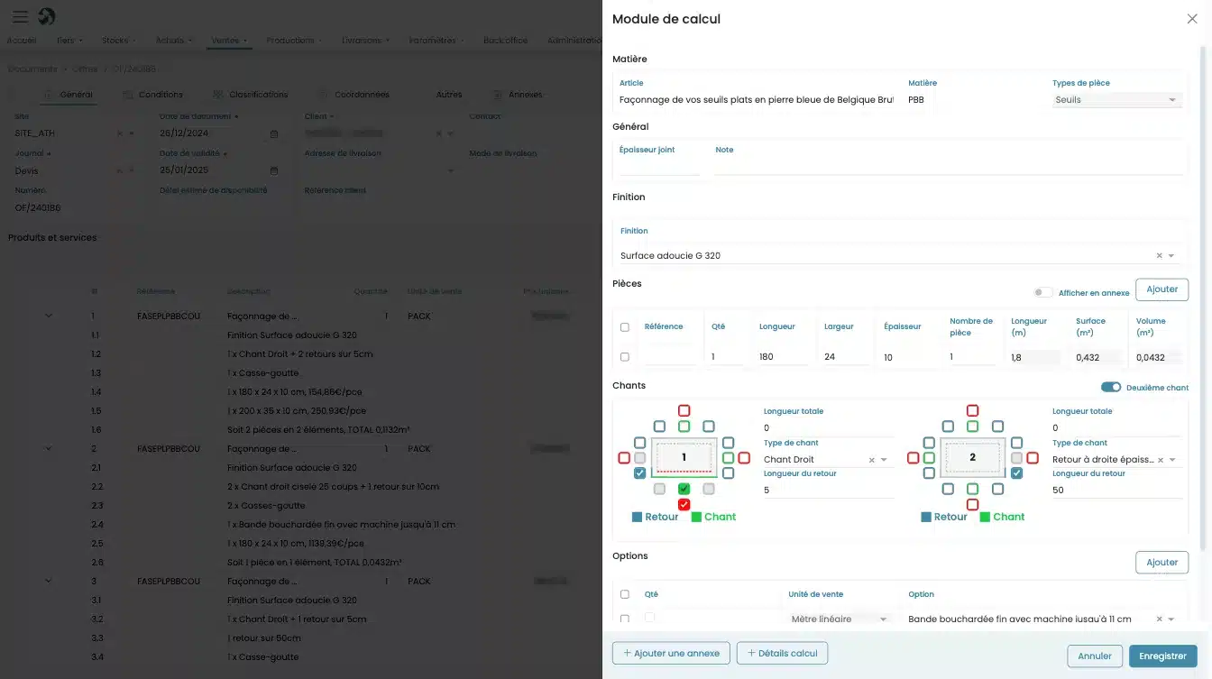Open the Option dropdown for Bande bouchardée

pyautogui.click(x=1171, y=619)
